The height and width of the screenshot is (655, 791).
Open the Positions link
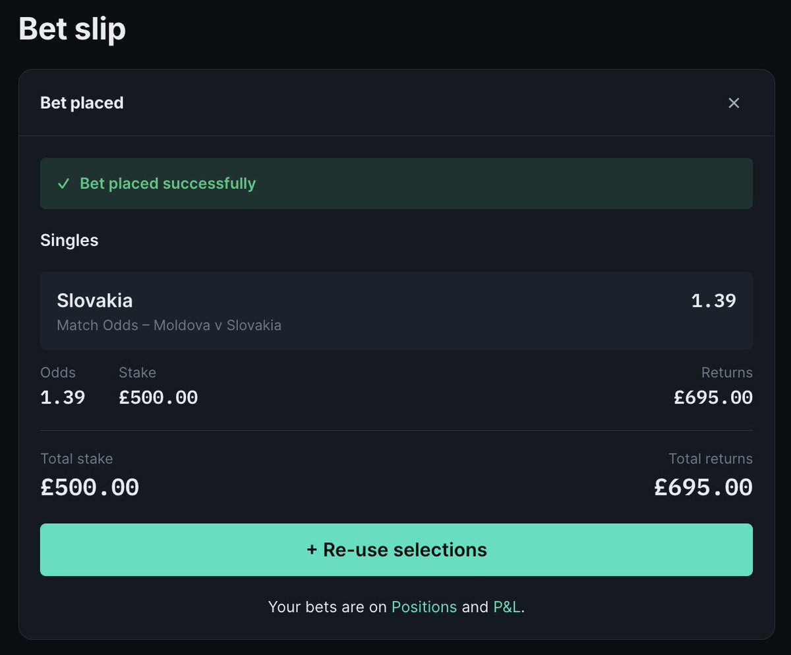click(424, 607)
